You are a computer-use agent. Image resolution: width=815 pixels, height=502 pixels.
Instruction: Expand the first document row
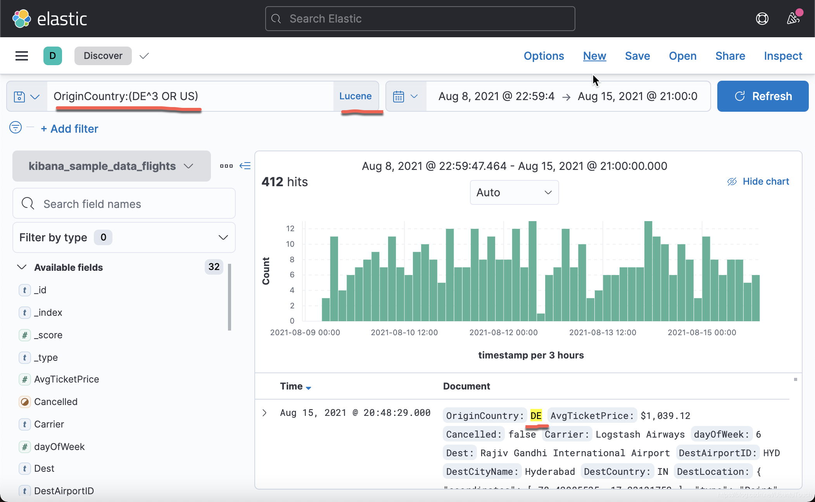point(264,413)
